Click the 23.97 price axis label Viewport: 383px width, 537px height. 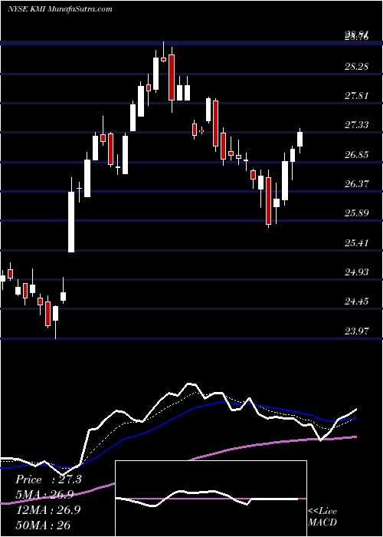[357, 331]
